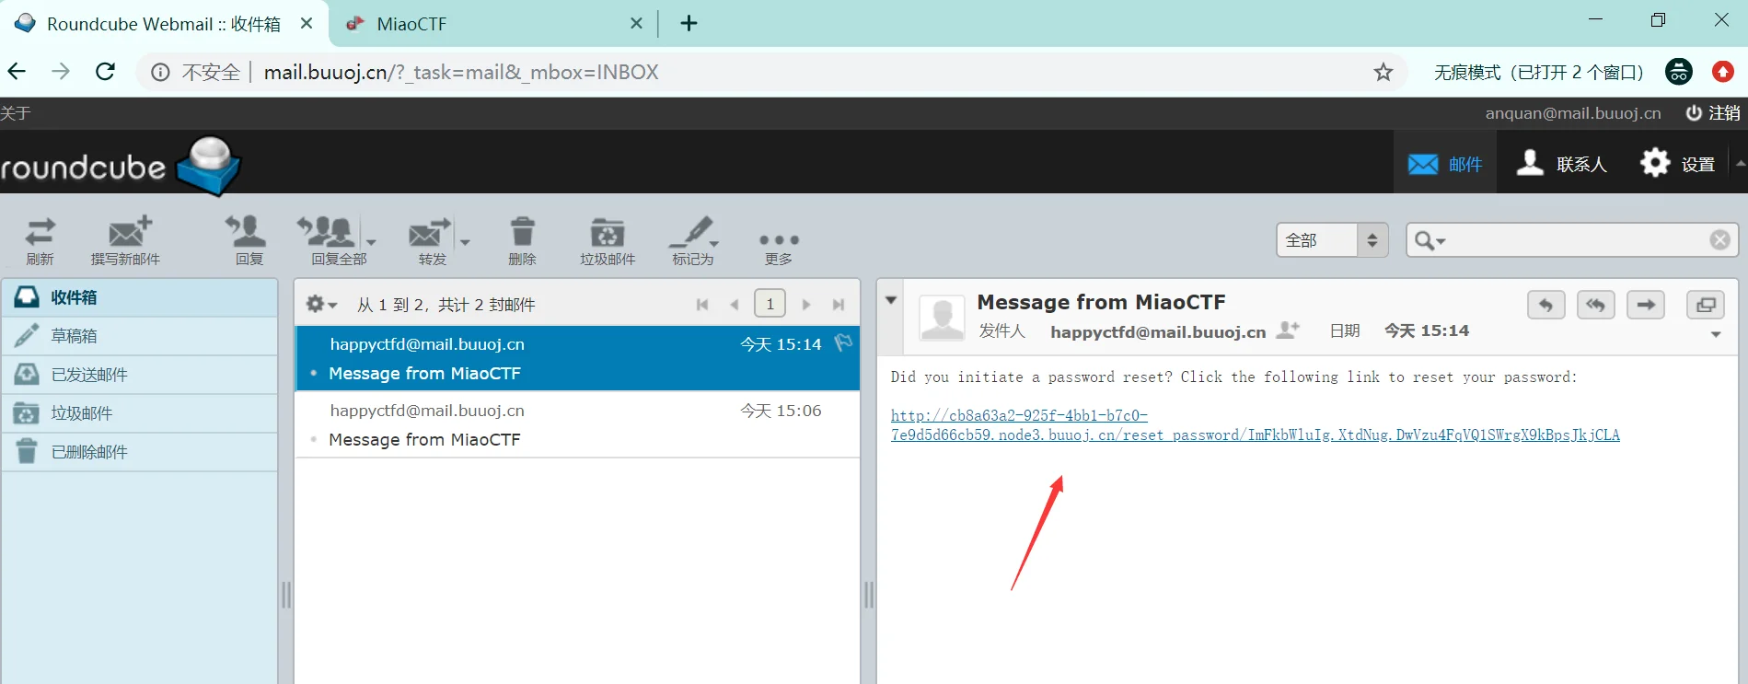Open message in new window icon
Image resolution: width=1748 pixels, height=684 pixels.
click(x=1706, y=305)
